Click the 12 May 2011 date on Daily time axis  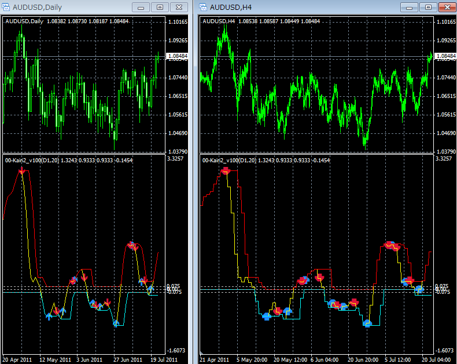click(55, 359)
